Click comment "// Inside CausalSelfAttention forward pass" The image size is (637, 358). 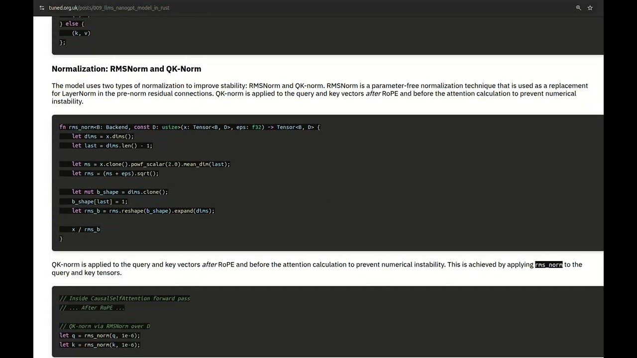125,298
